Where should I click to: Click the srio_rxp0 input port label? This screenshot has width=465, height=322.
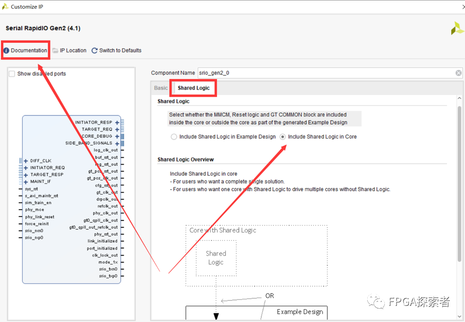click(x=34, y=237)
